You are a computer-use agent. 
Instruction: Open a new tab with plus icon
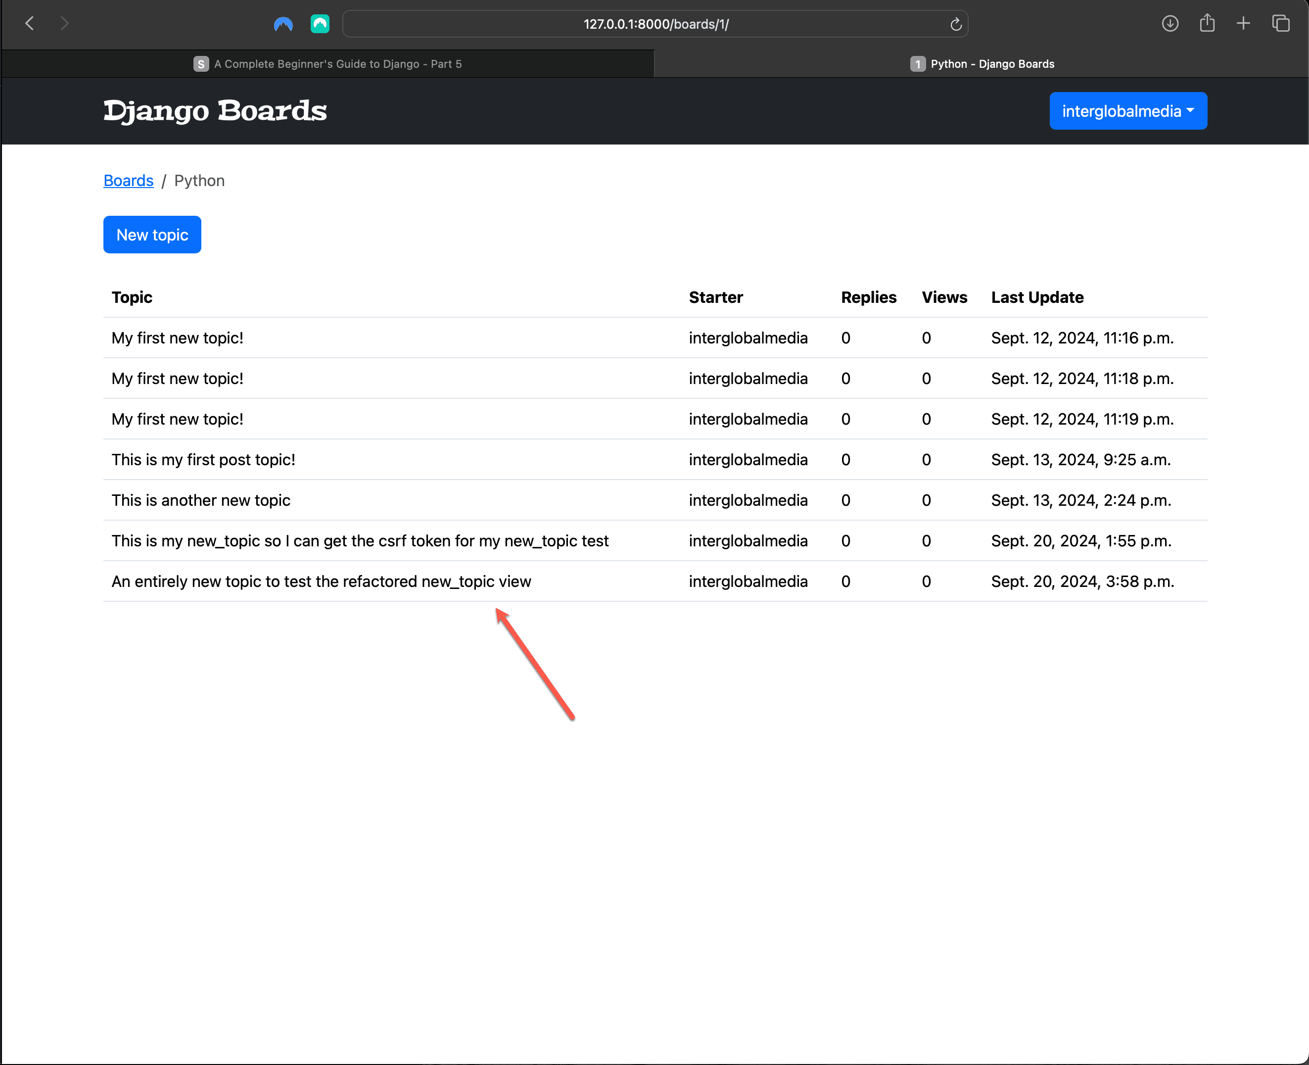[x=1243, y=23]
